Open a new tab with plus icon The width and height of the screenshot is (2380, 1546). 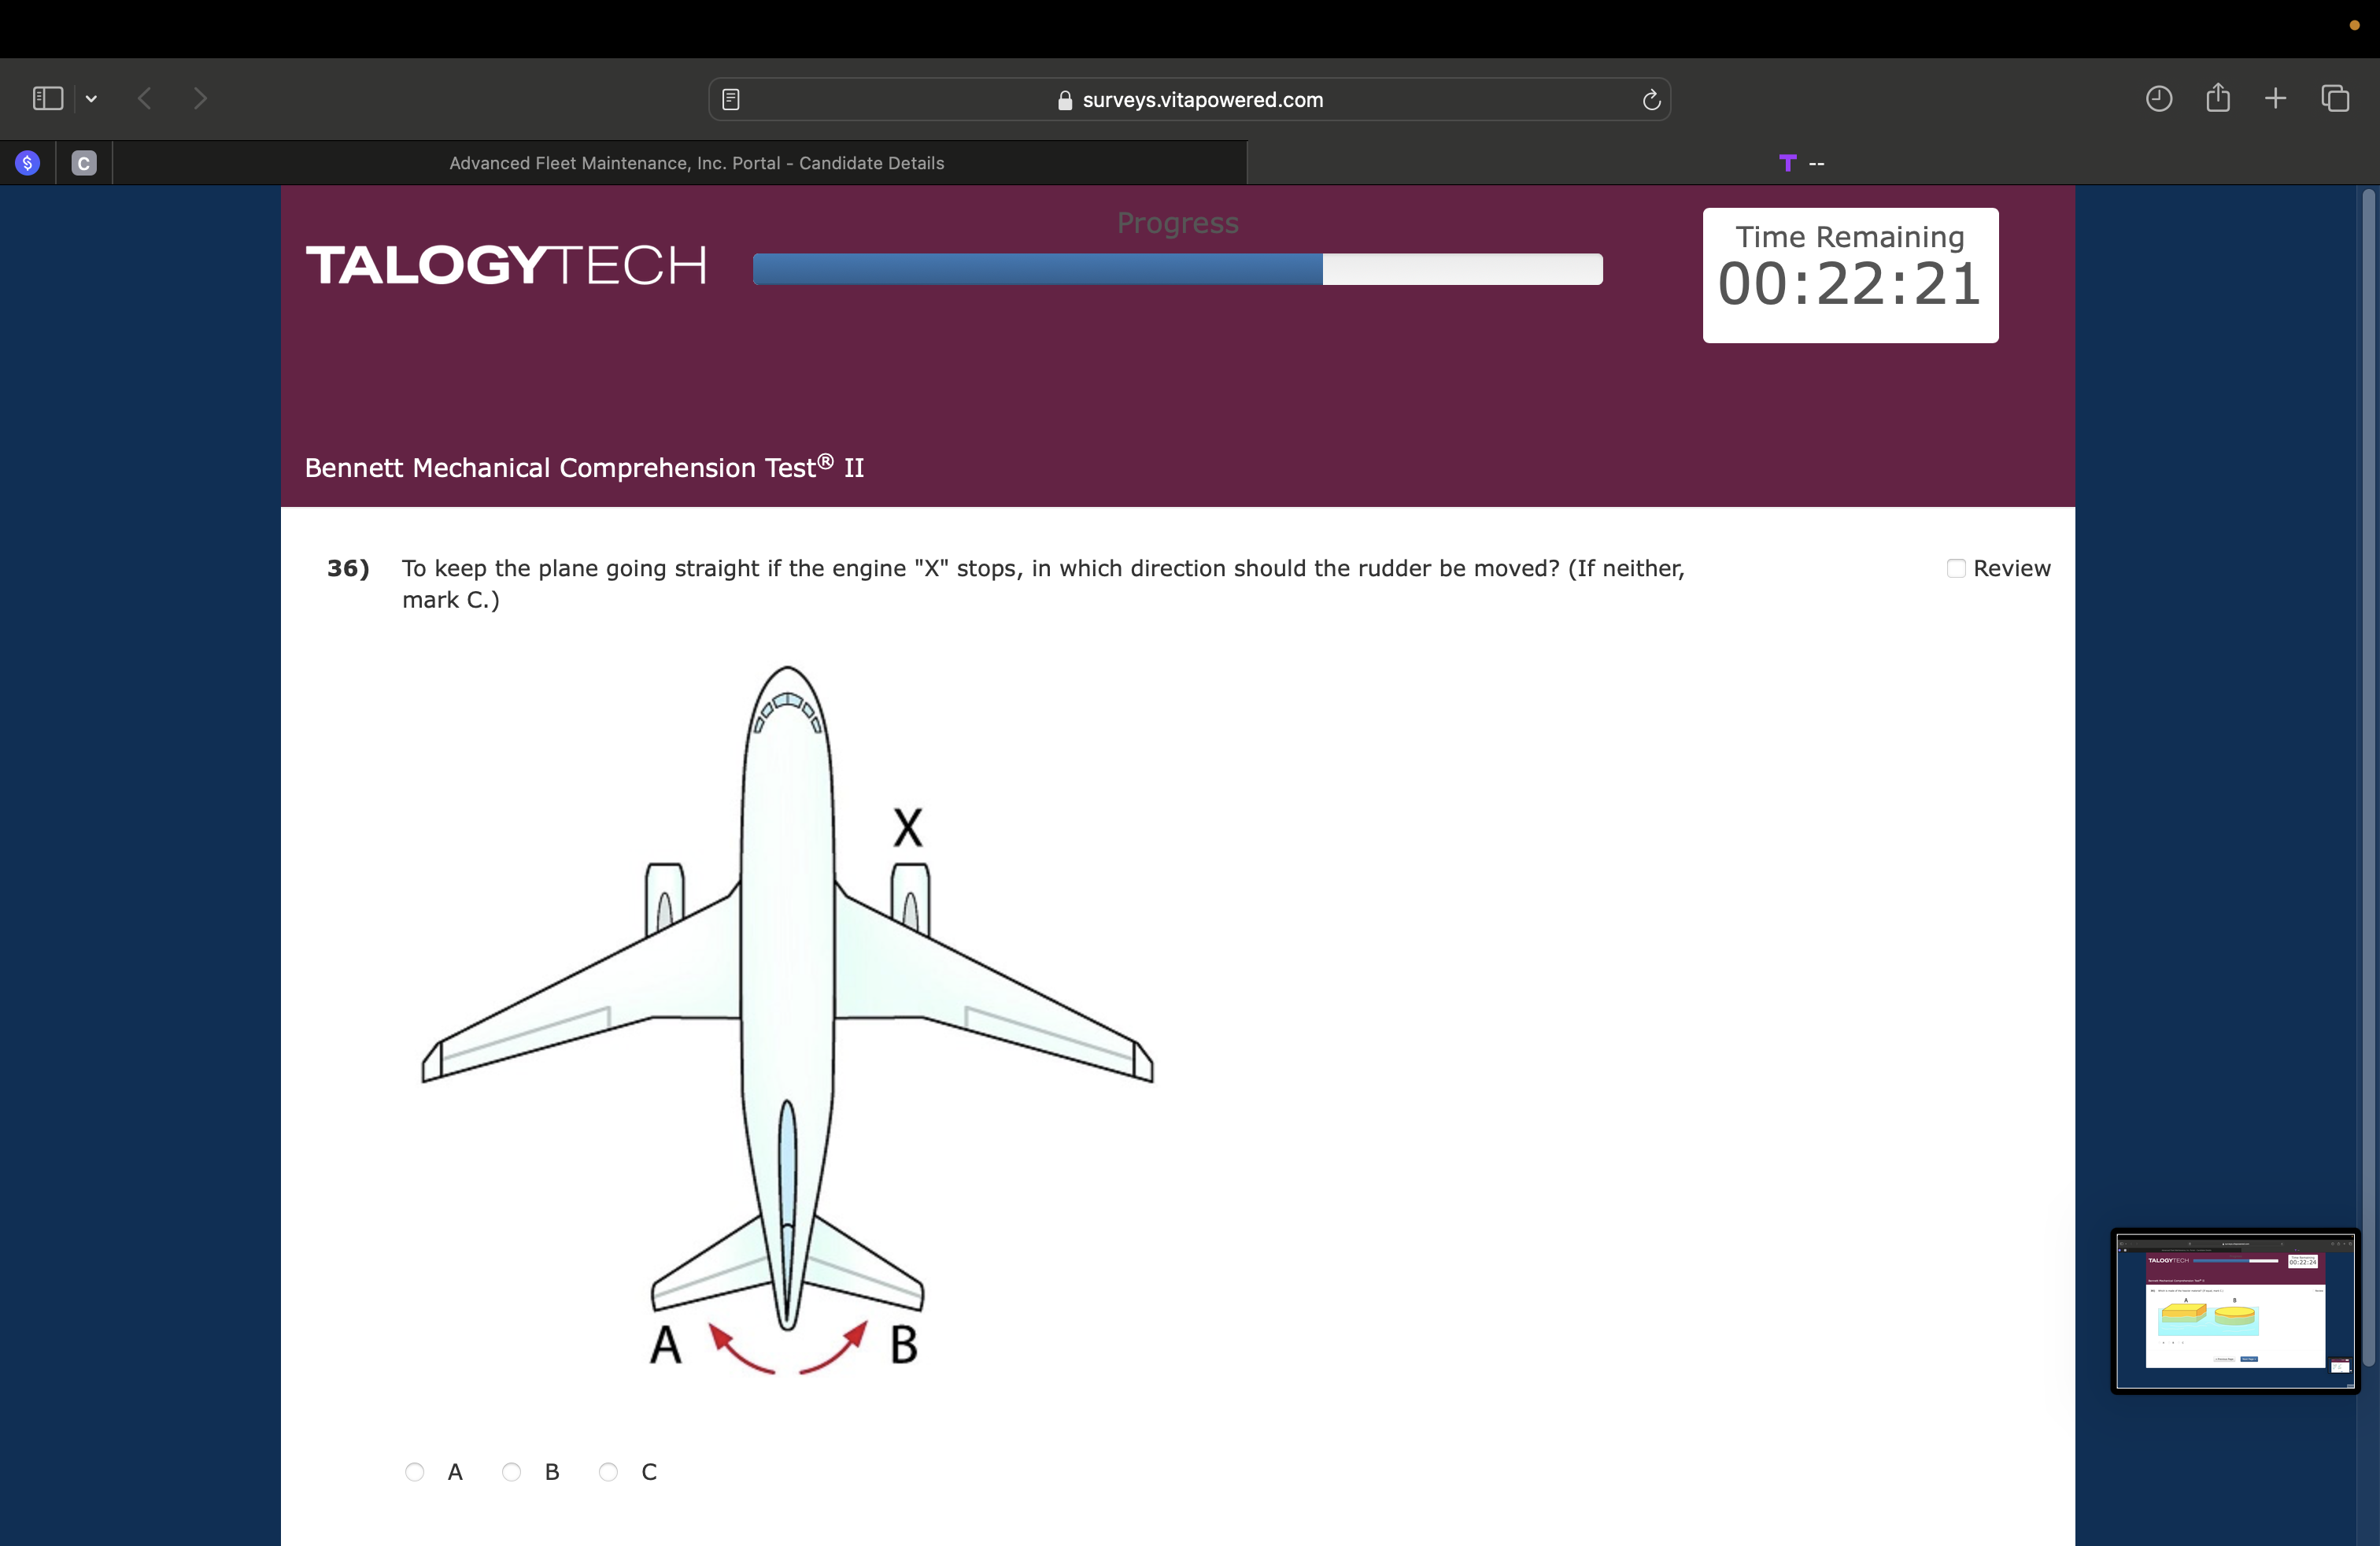pyautogui.click(x=2275, y=98)
